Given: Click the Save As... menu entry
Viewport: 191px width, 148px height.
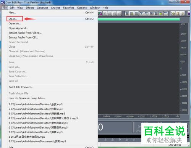Looking at the screenshot, I should (x=50, y=67).
